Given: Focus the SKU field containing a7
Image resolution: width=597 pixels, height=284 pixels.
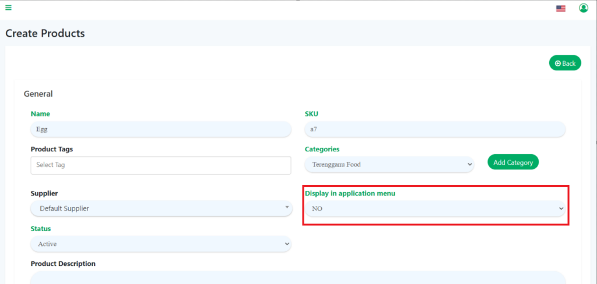Looking at the screenshot, I should click(x=435, y=129).
